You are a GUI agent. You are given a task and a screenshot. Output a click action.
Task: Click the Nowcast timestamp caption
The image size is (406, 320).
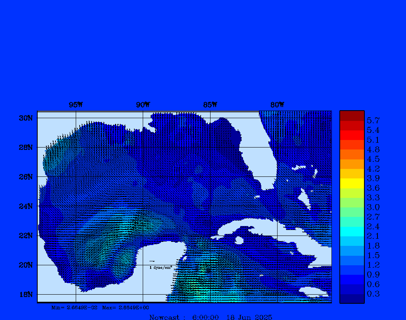pyautogui.click(x=211, y=317)
